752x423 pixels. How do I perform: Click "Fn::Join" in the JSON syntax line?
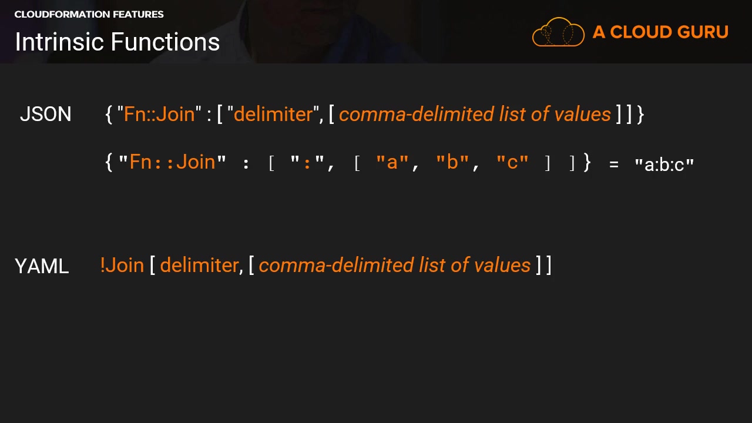point(159,114)
